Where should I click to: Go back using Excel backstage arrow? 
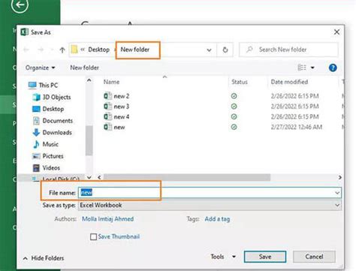point(20,5)
